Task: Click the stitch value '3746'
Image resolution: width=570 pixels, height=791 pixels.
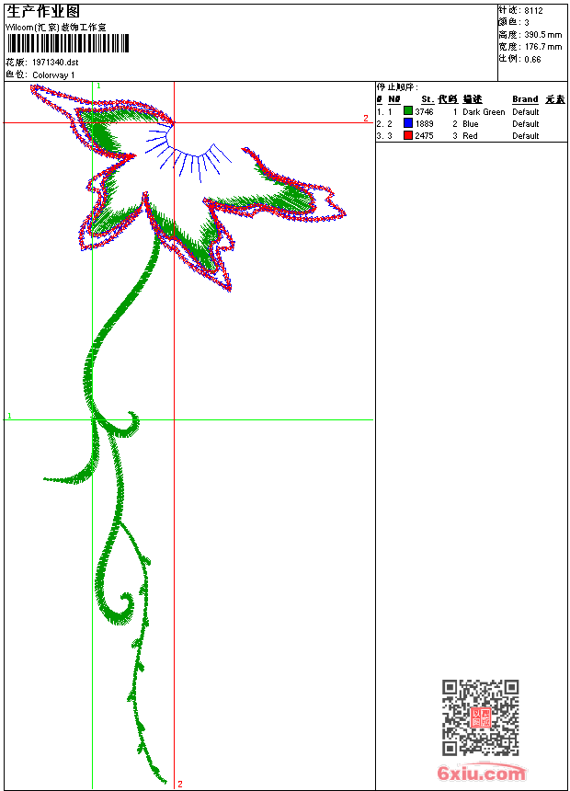Action: click(424, 111)
